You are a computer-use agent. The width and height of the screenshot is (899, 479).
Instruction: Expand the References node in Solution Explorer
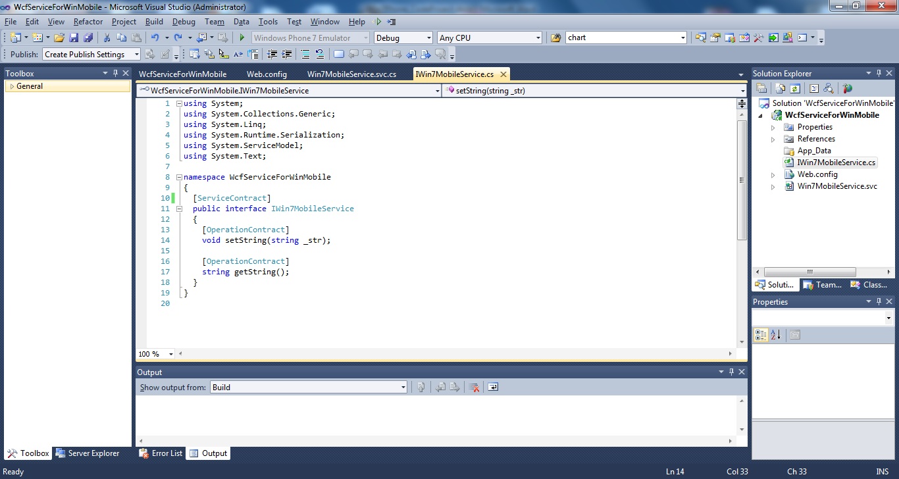[x=773, y=139]
